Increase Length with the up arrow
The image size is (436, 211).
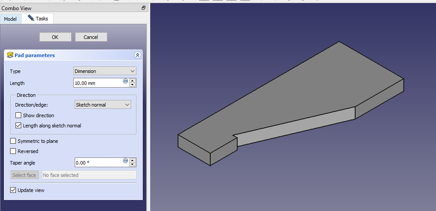133,81
